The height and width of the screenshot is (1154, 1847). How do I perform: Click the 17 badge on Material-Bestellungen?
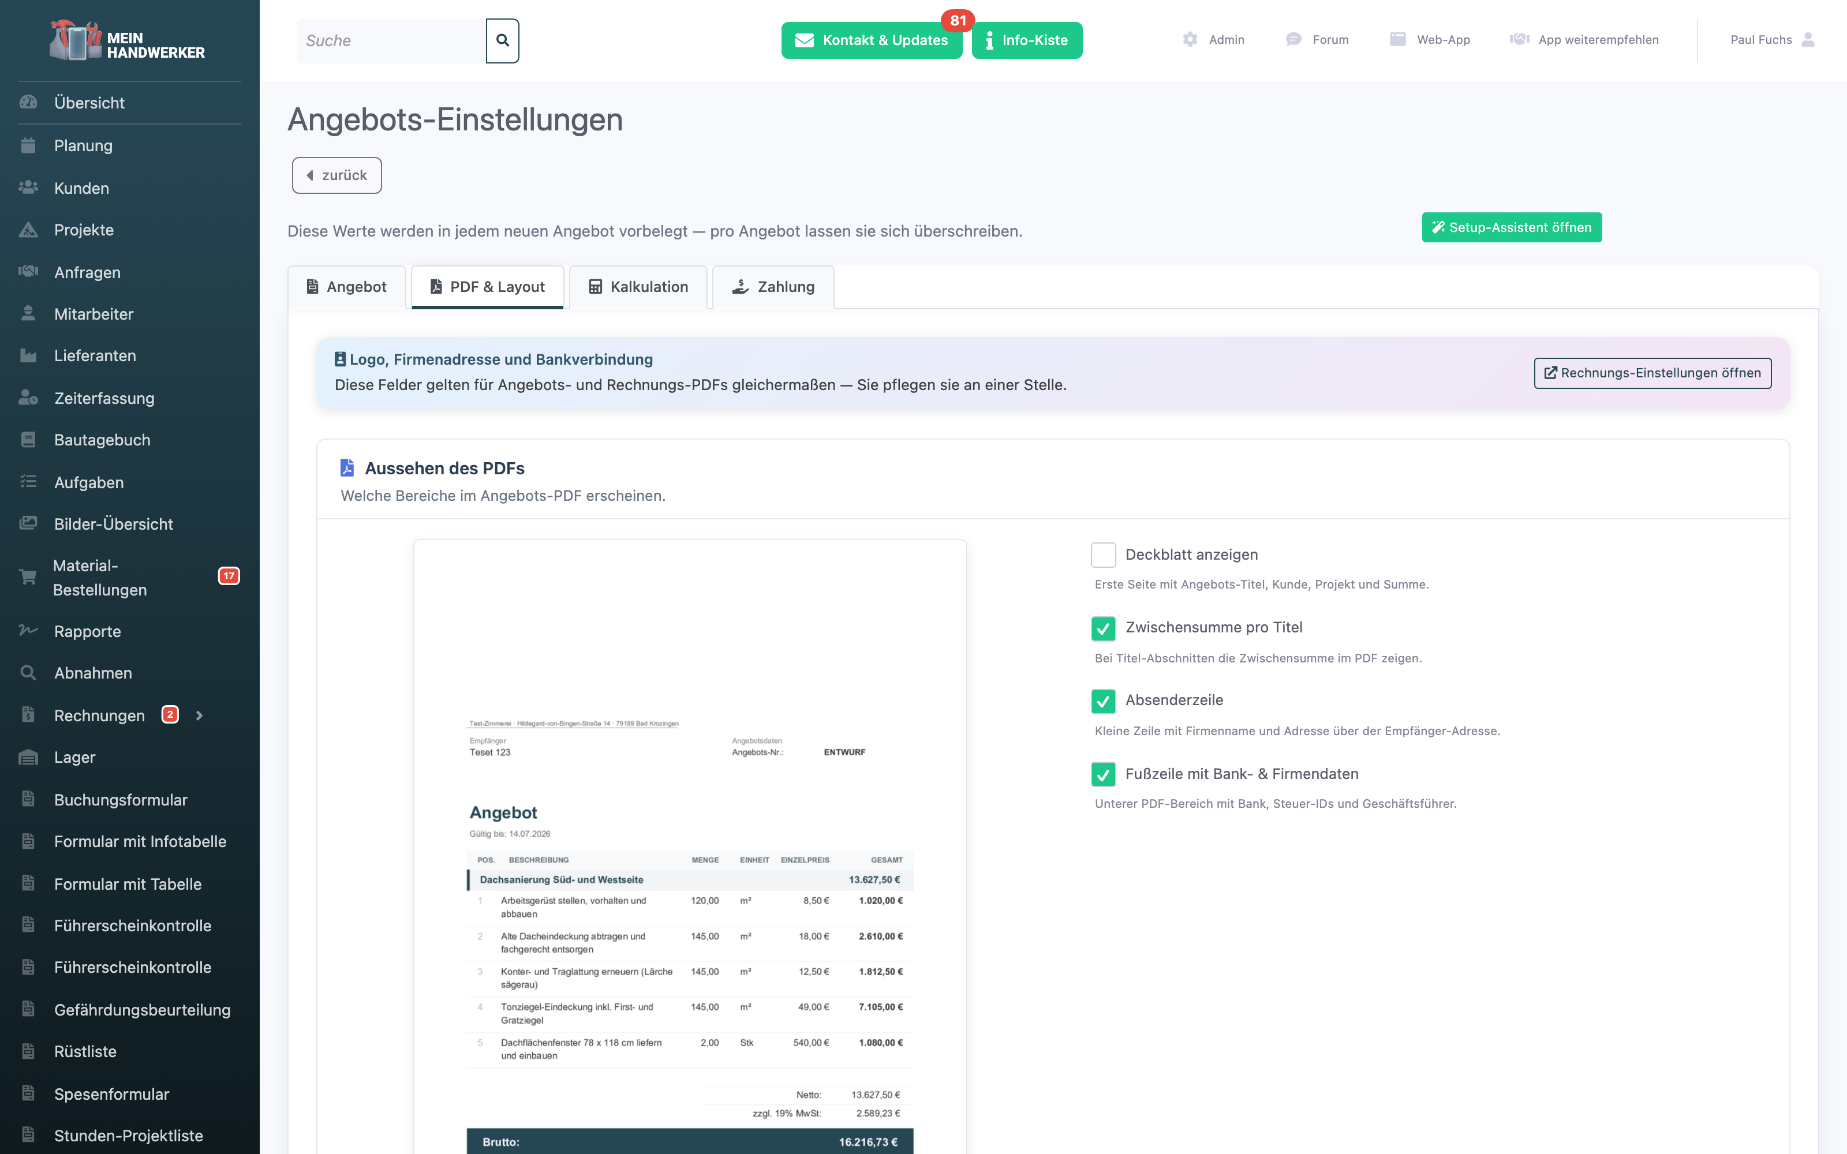click(x=229, y=576)
